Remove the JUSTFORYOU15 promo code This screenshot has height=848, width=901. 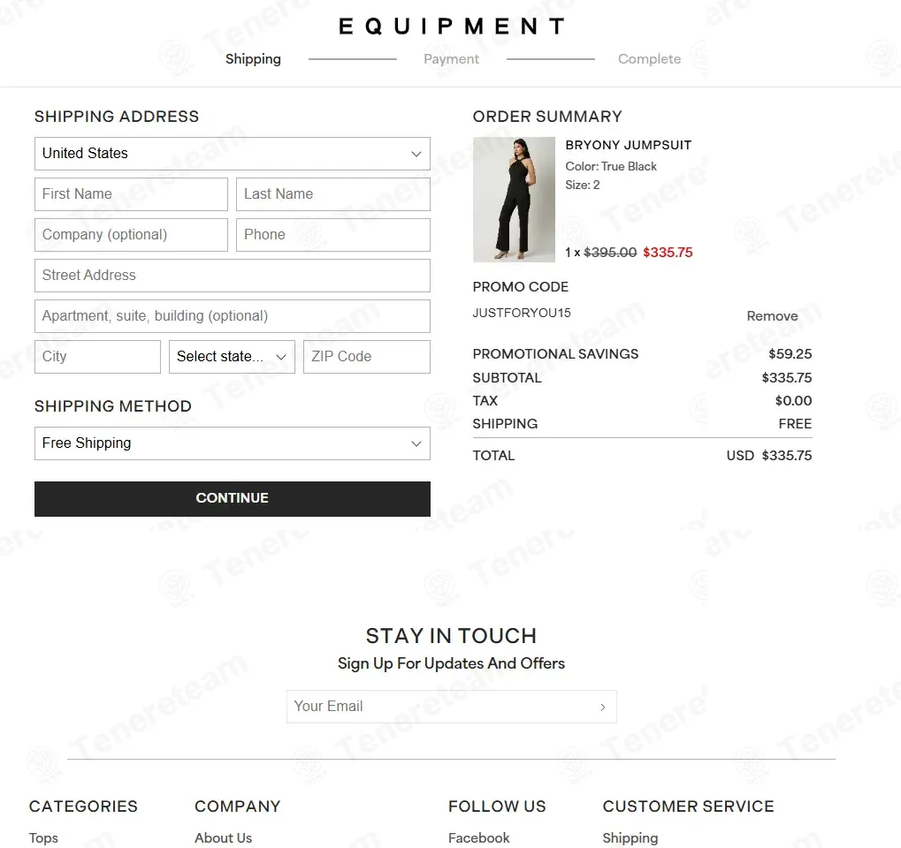772,315
